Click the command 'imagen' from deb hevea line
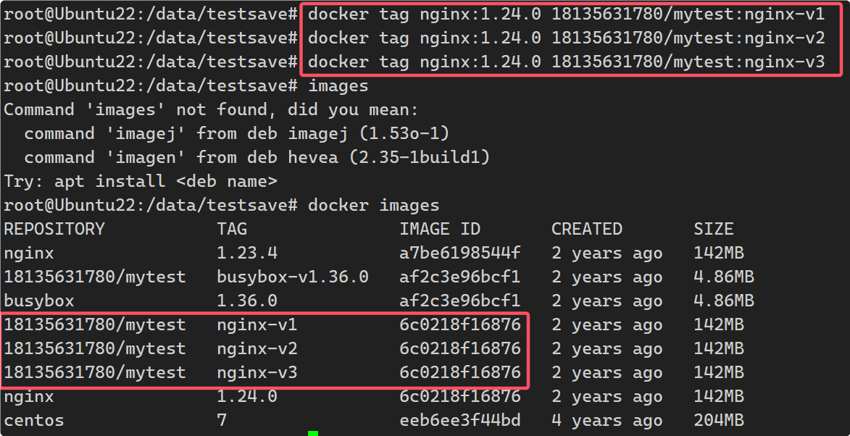Screen dimensions: 850x436 [257, 157]
